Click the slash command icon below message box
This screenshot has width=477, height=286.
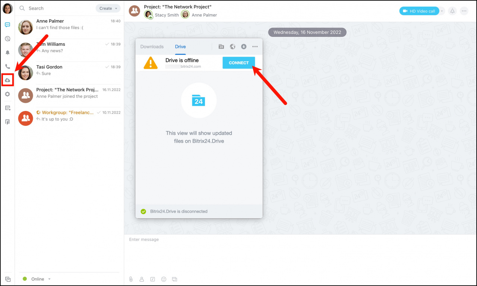[152, 279]
